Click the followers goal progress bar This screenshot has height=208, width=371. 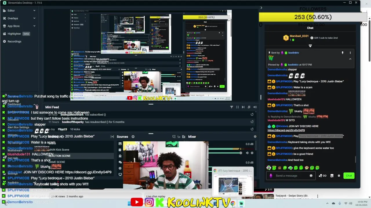[x=313, y=17]
